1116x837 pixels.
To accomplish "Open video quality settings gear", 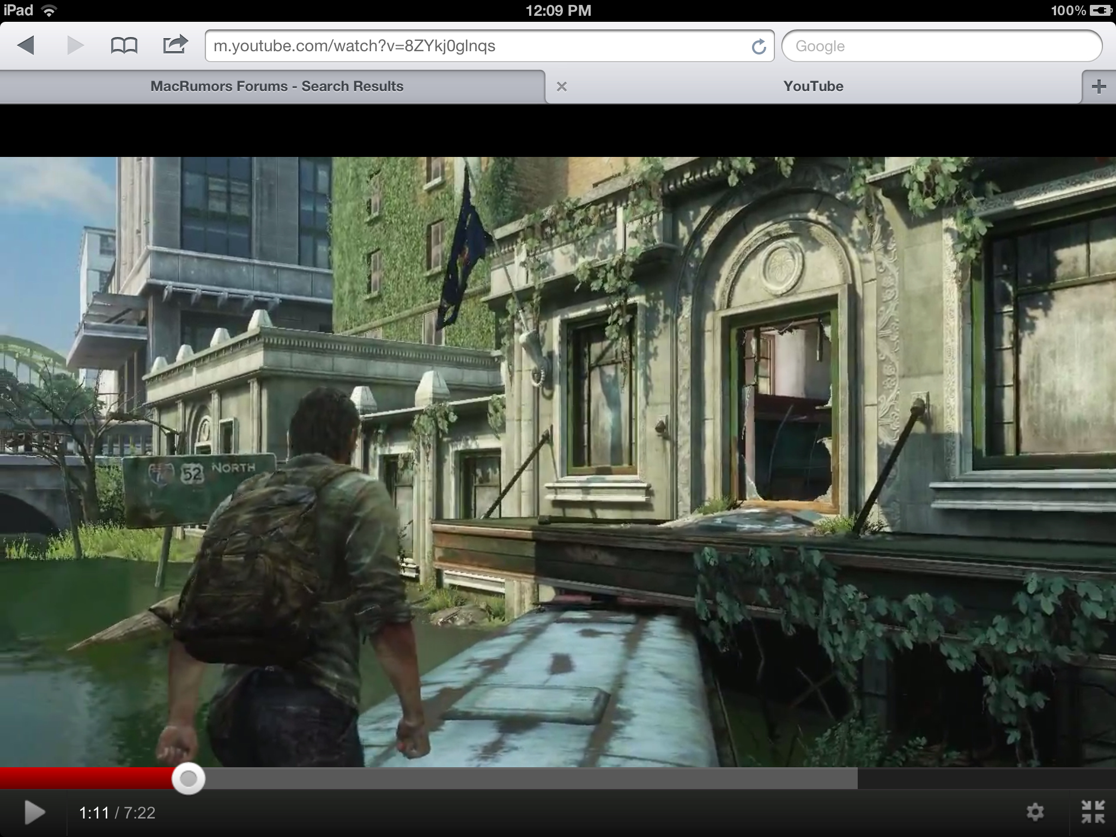I will coord(1035,812).
